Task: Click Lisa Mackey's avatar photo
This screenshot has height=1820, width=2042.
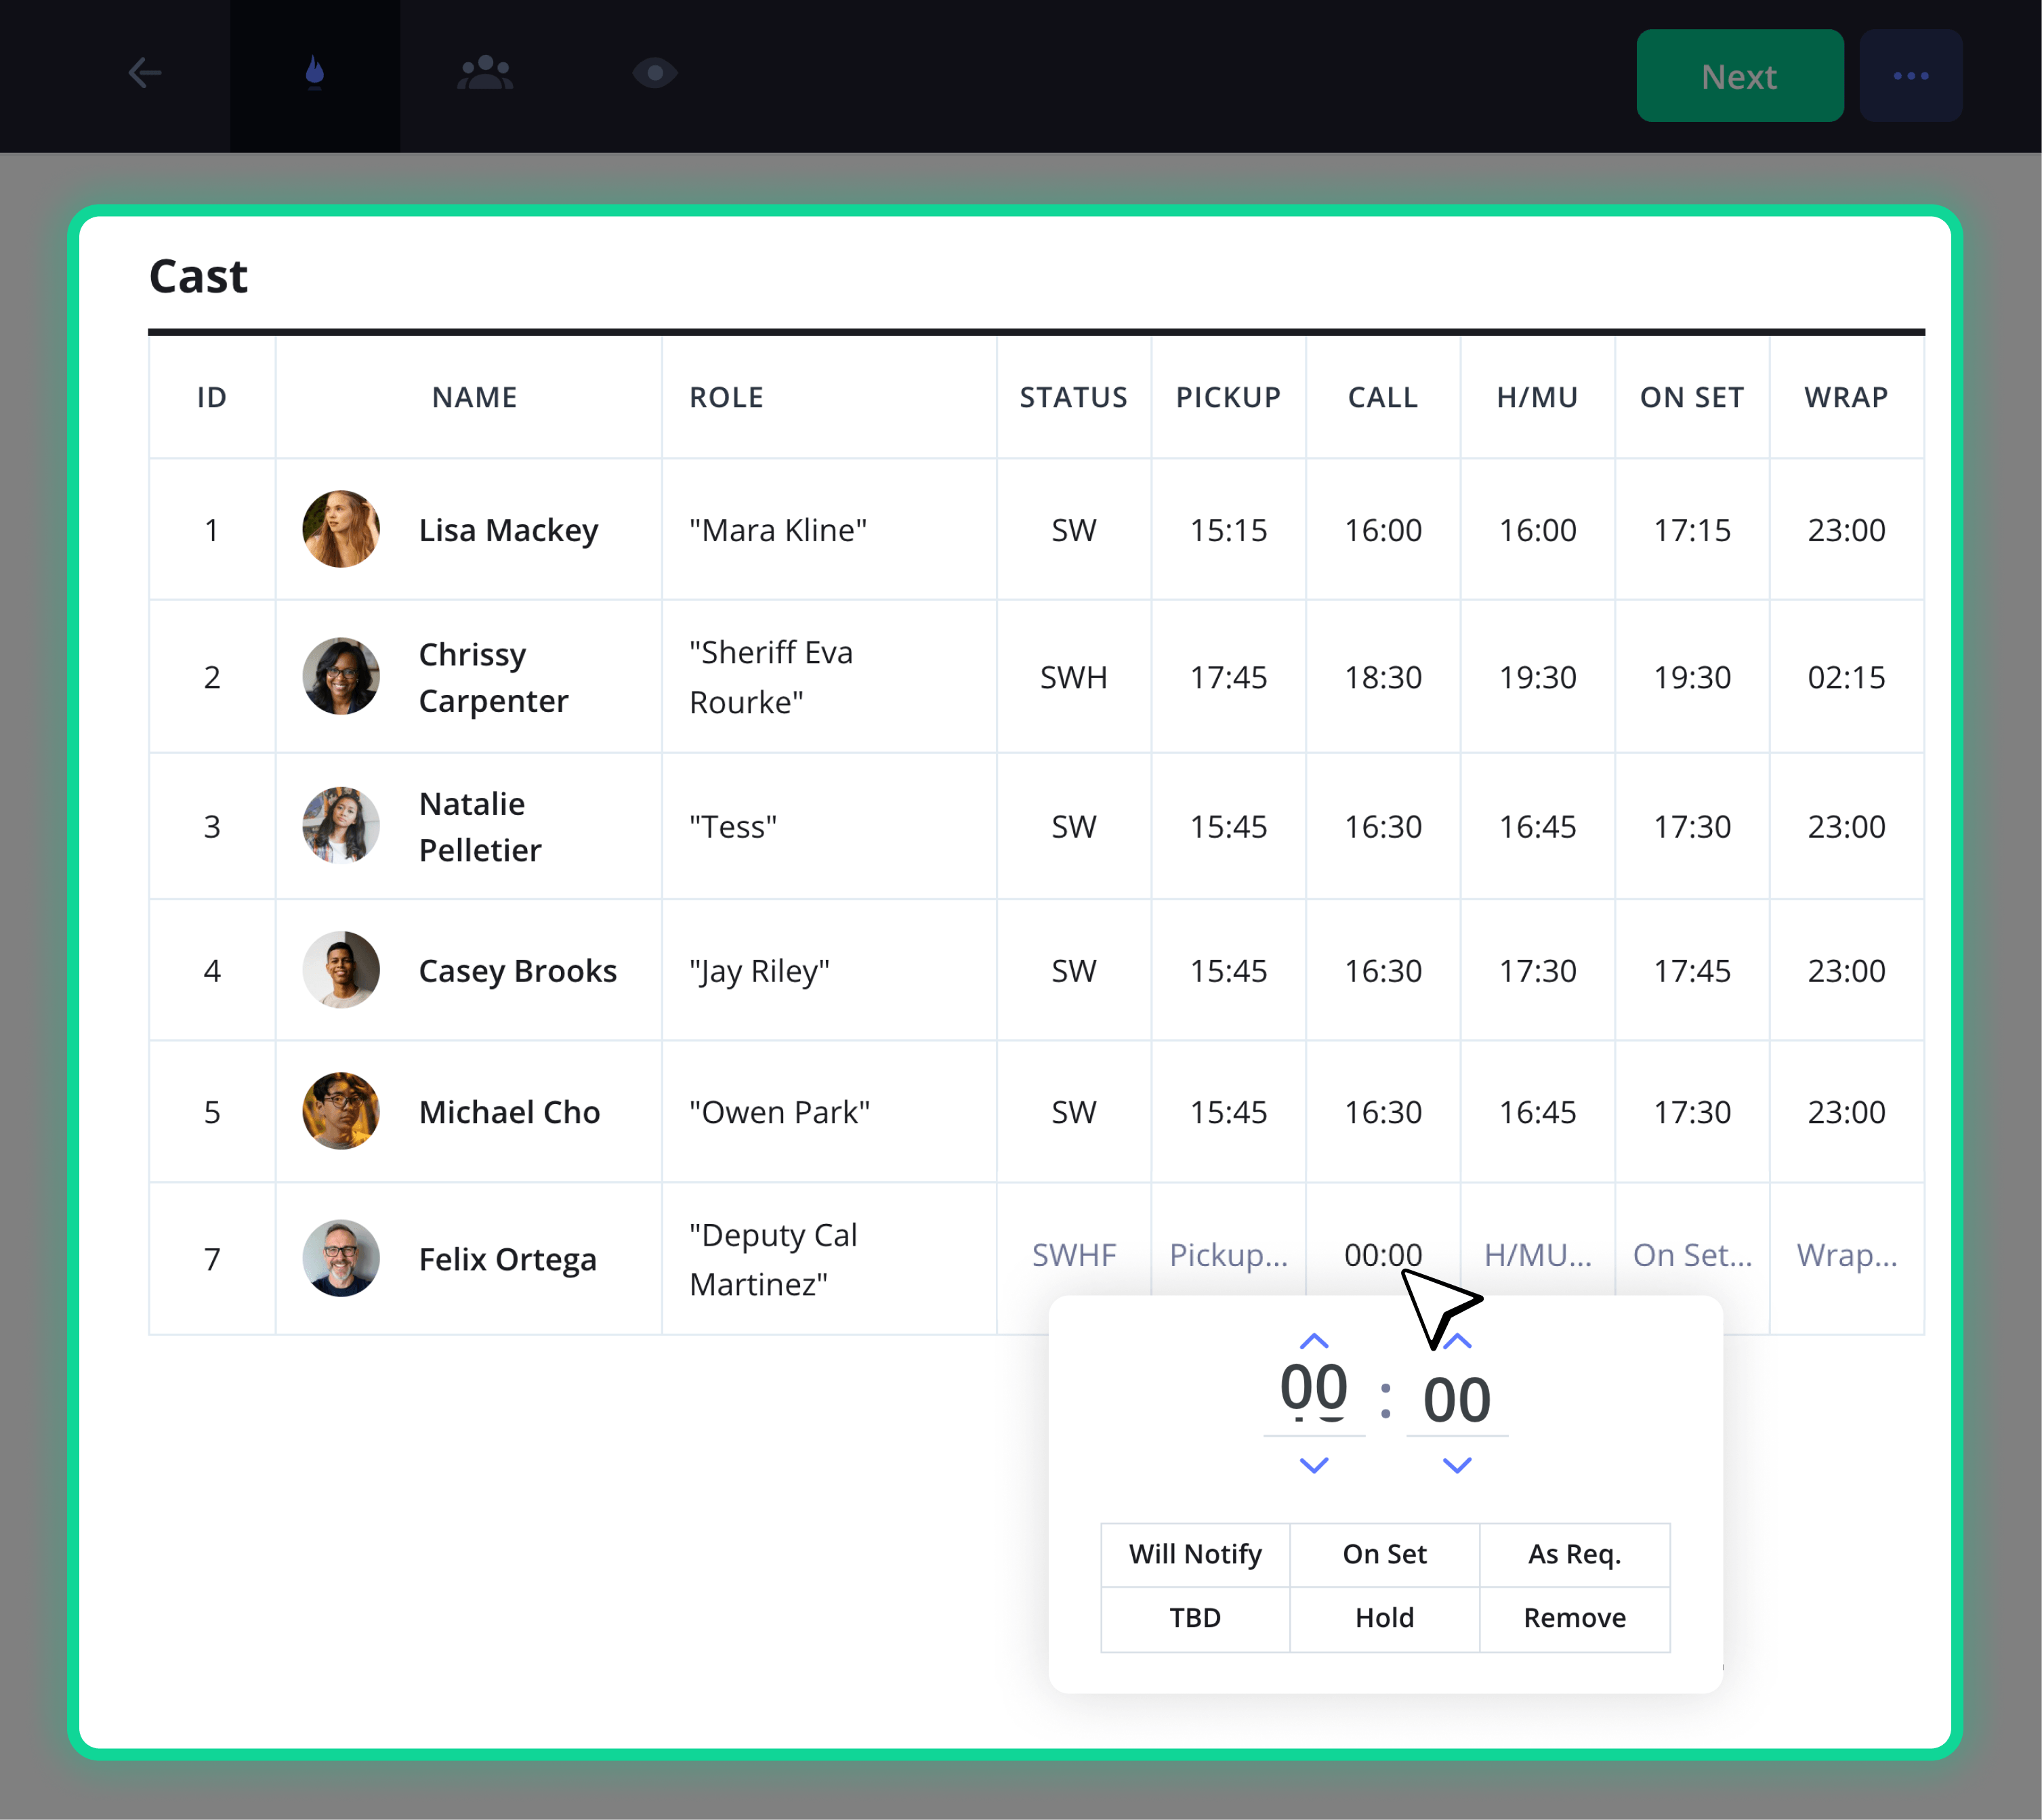Action: click(x=341, y=529)
